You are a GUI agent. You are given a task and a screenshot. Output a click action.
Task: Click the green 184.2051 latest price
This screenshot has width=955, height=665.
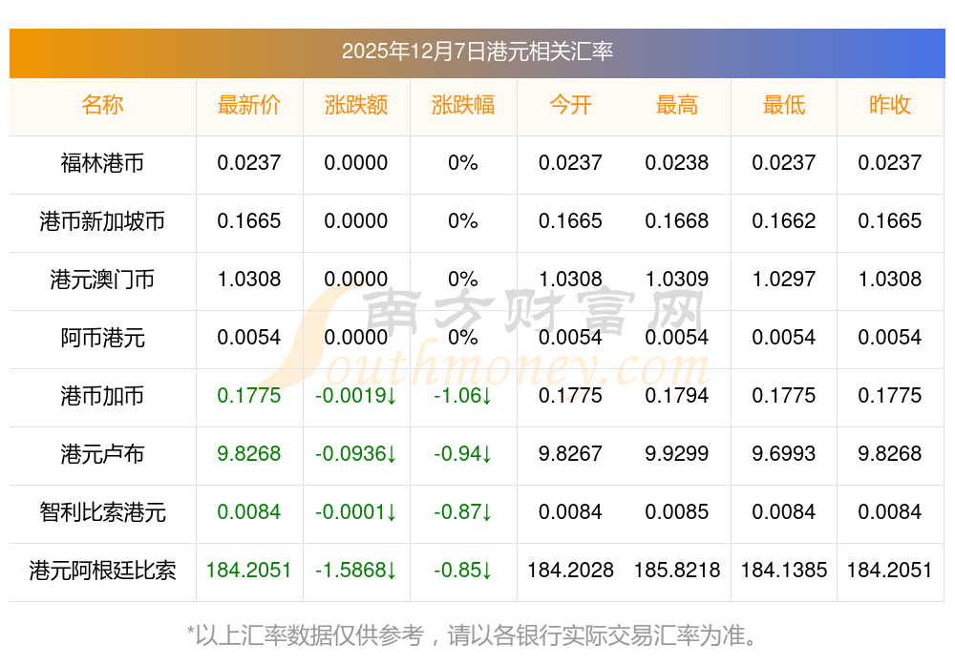pyautogui.click(x=249, y=571)
